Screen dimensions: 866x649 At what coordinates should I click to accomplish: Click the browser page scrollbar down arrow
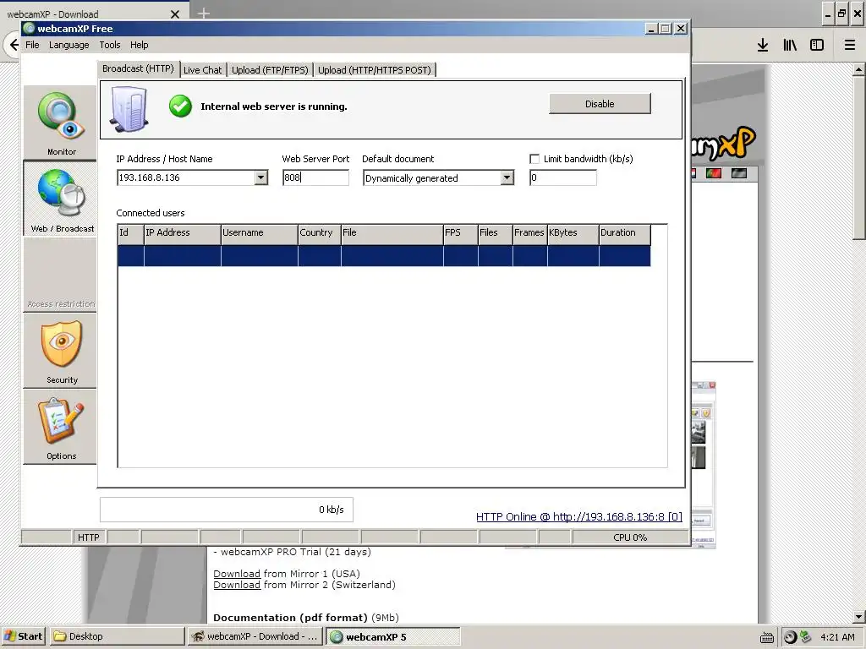click(858, 616)
